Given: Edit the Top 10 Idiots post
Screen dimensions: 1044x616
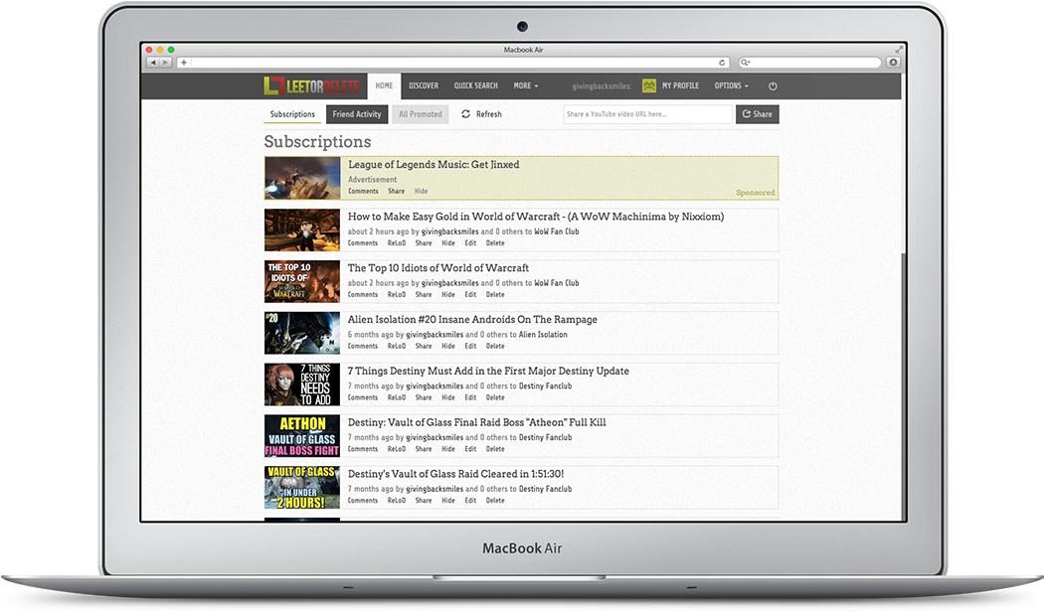Looking at the screenshot, I should click(470, 294).
